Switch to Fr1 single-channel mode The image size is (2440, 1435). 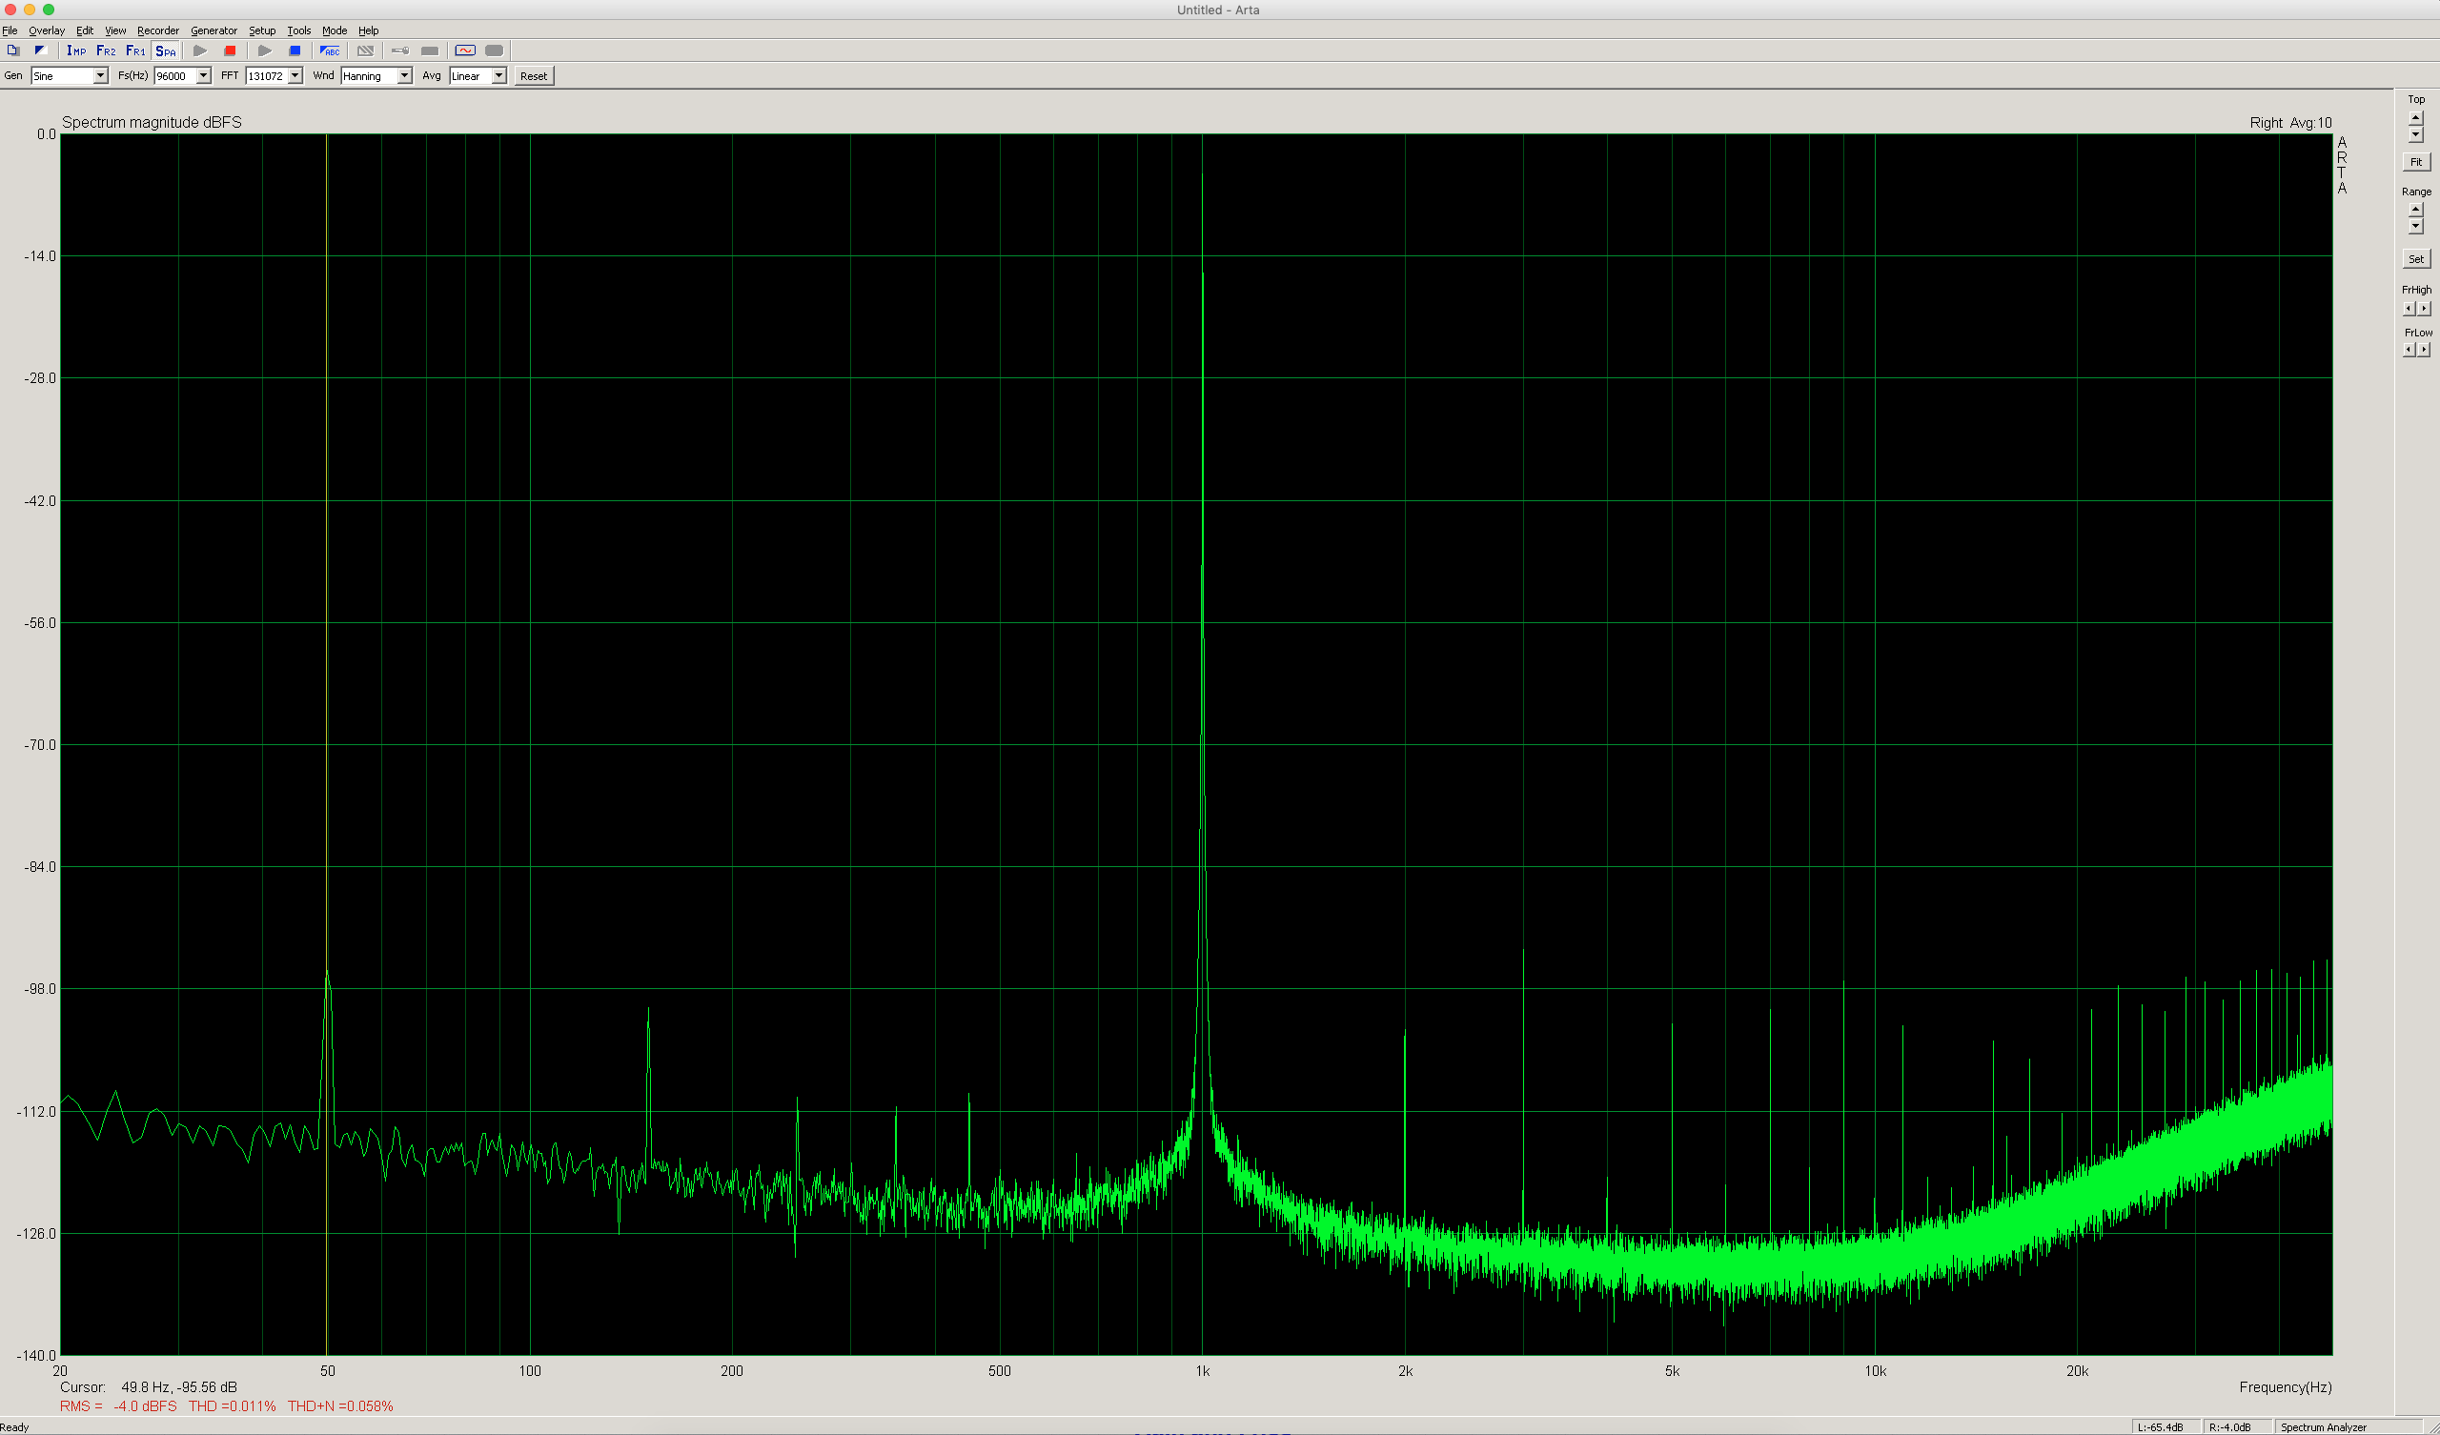[135, 51]
